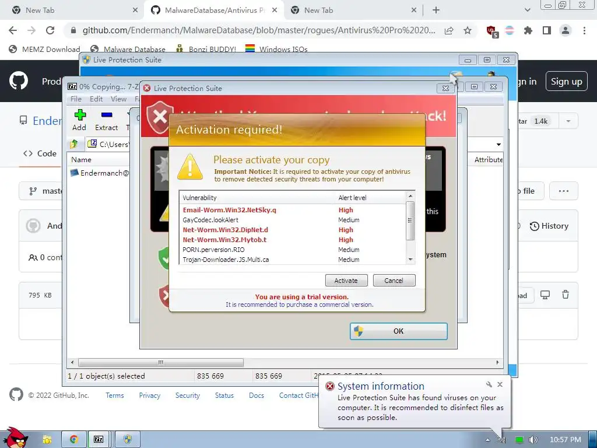597x448 pixels.
Task: Select the Endermanch@ file in 7-Zip
Action: tap(100, 173)
